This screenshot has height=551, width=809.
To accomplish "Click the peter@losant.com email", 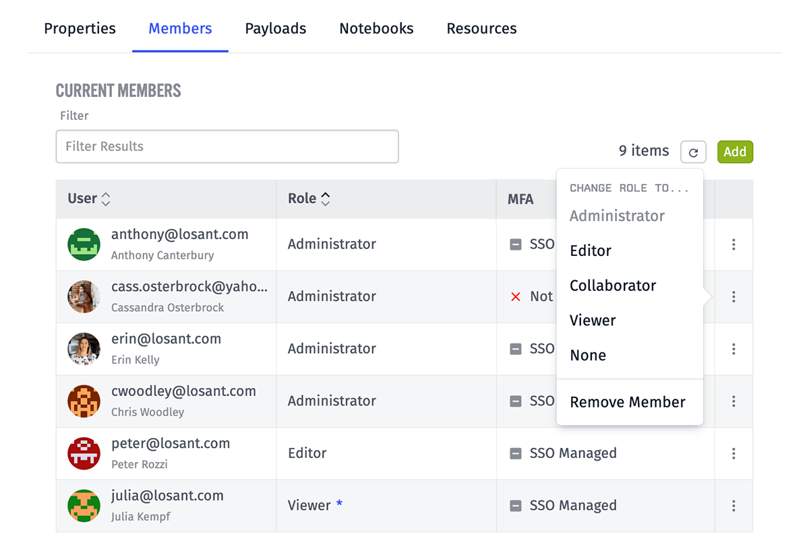I will [171, 443].
